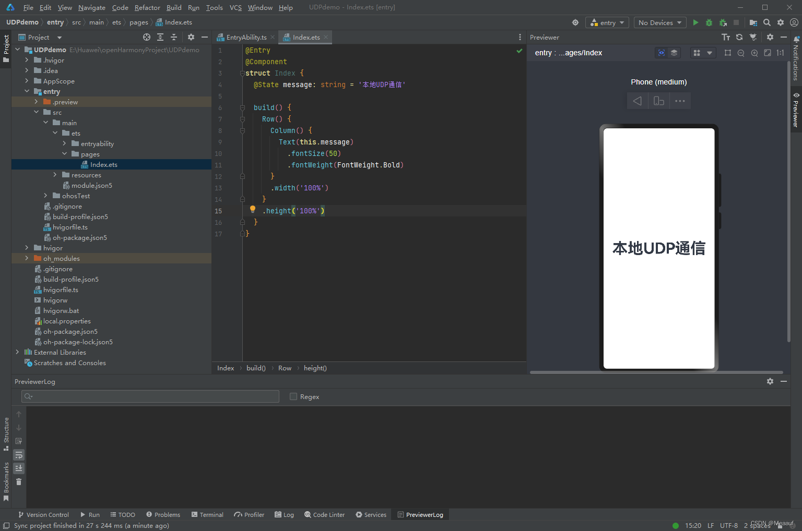Click the plug icon in Previewer header

(753, 37)
